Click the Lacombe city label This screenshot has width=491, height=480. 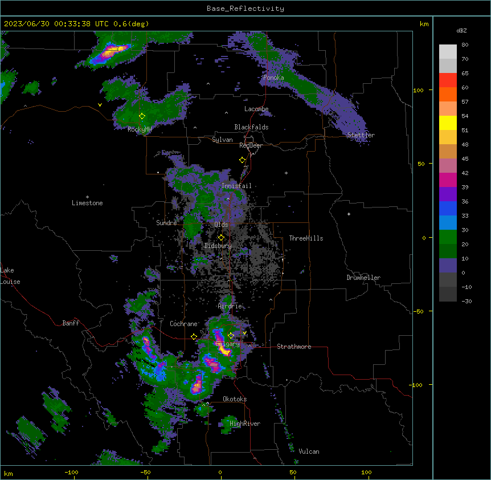tap(256, 109)
